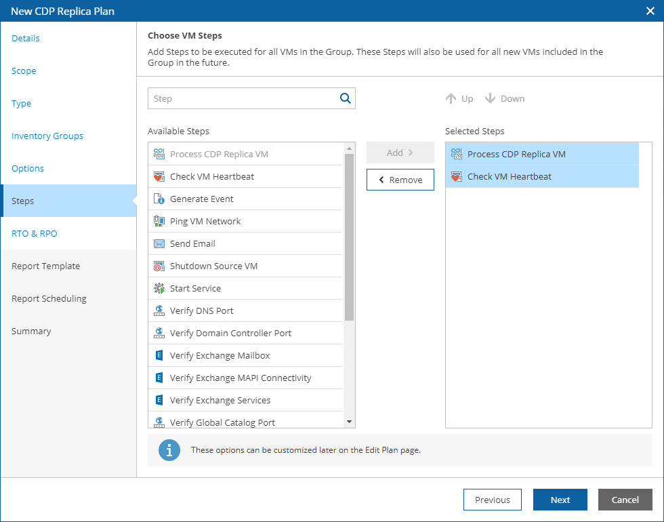Click the Start Service gear icon
The width and height of the screenshot is (664, 522).
pos(159,289)
